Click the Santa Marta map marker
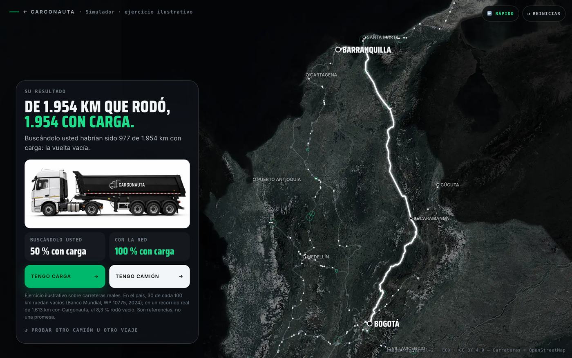This screenshot has height=358, width=572. coord(364,37)
